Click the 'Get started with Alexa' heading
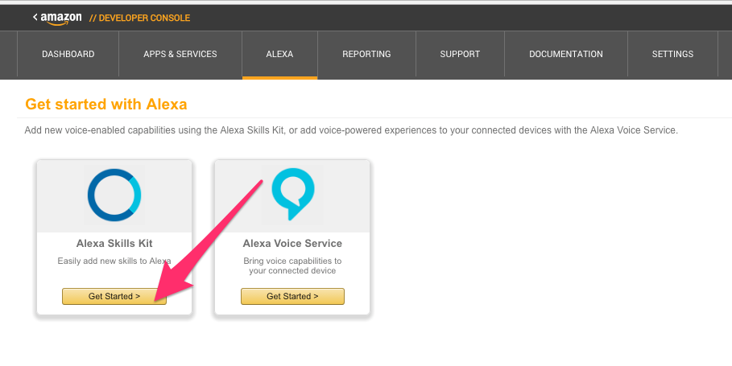This screenshot has height=366, width=732. 106,105
